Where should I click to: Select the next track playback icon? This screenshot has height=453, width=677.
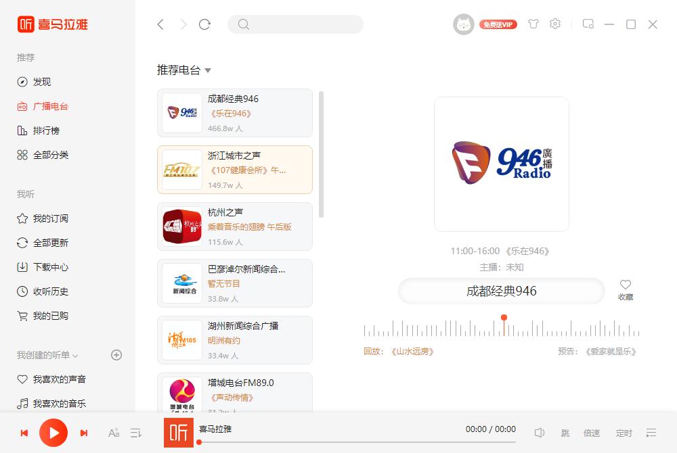[x=83, y=433]
